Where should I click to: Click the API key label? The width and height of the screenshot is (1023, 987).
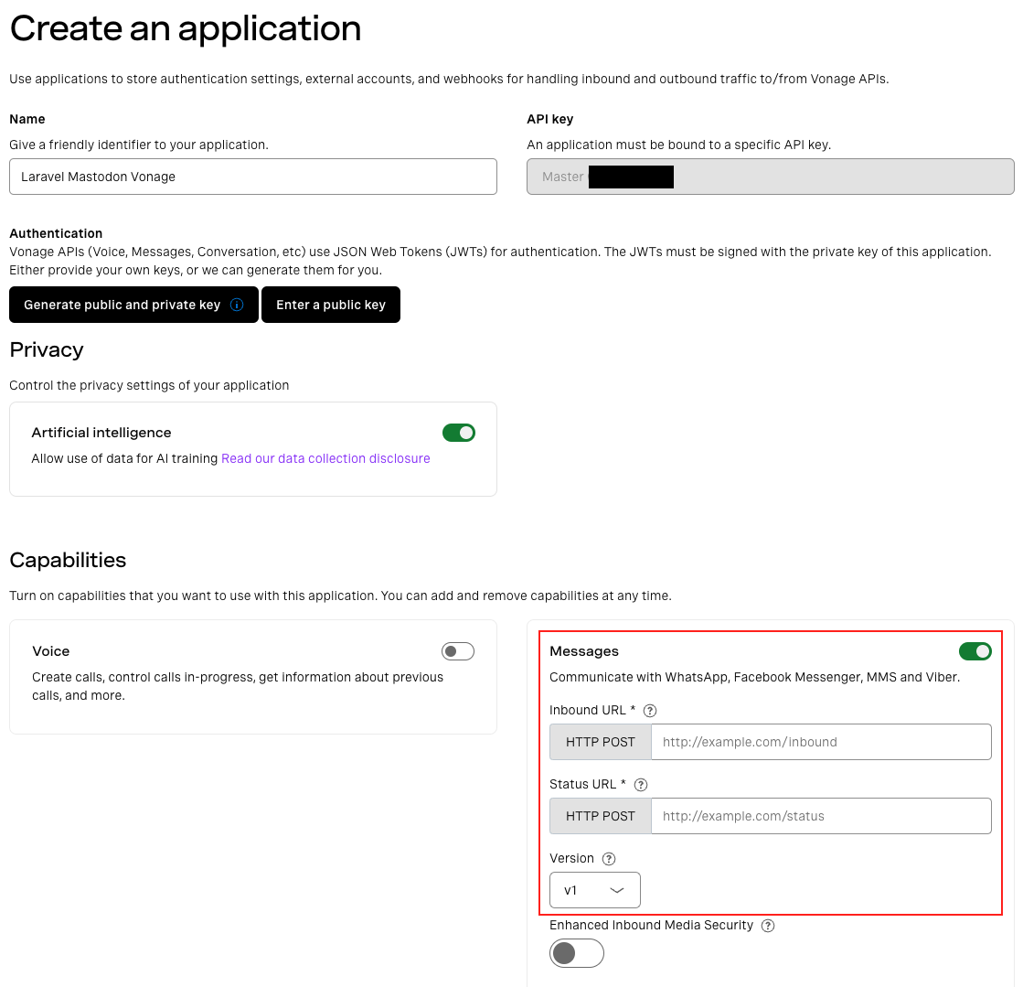point(550,120)
